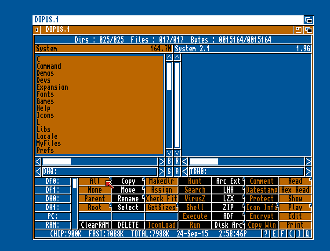Image resolution: width=330 pixels, height=251 pixels.
Task: Click the Hunt button
Action: pos(195,181)
